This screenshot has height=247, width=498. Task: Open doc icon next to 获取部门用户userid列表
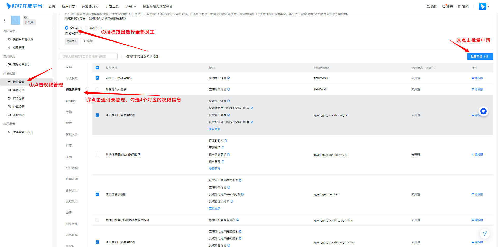click(x=242, y=194)
